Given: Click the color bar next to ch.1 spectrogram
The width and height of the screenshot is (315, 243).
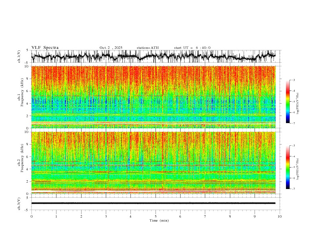Looking at the screenshot, I should tap(288, 101).
